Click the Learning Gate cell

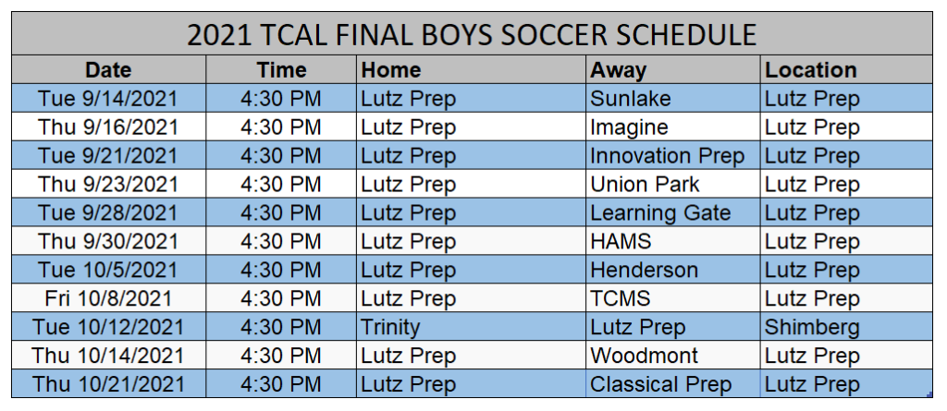[673, 212]
